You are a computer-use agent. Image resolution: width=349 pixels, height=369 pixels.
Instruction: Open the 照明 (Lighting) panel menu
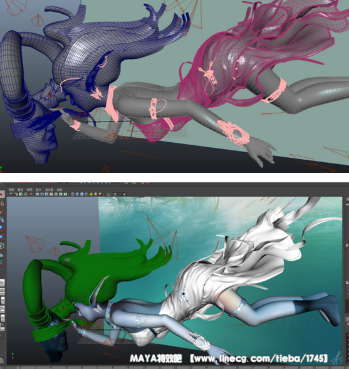click(29, 190)
